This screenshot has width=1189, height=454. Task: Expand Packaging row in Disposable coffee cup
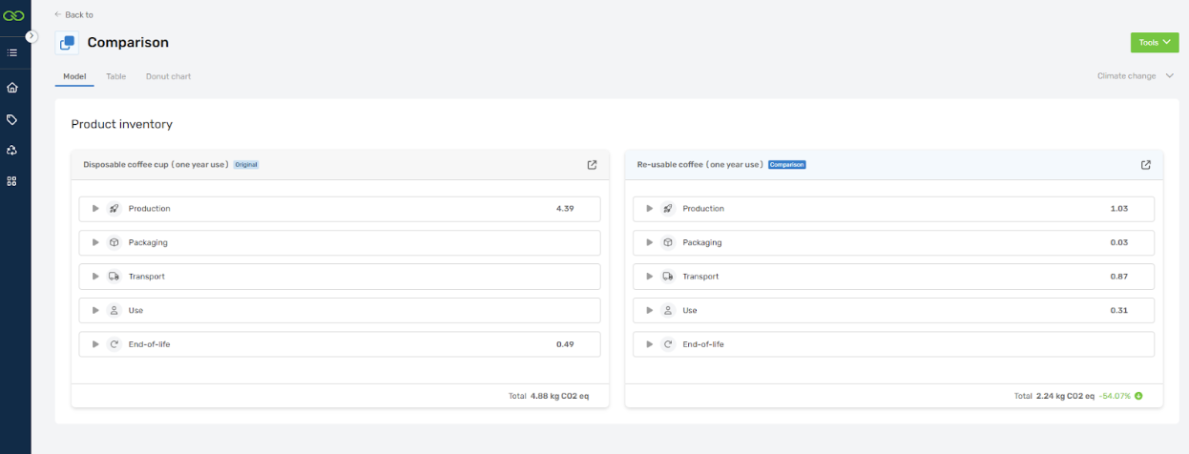coord(95,242)
